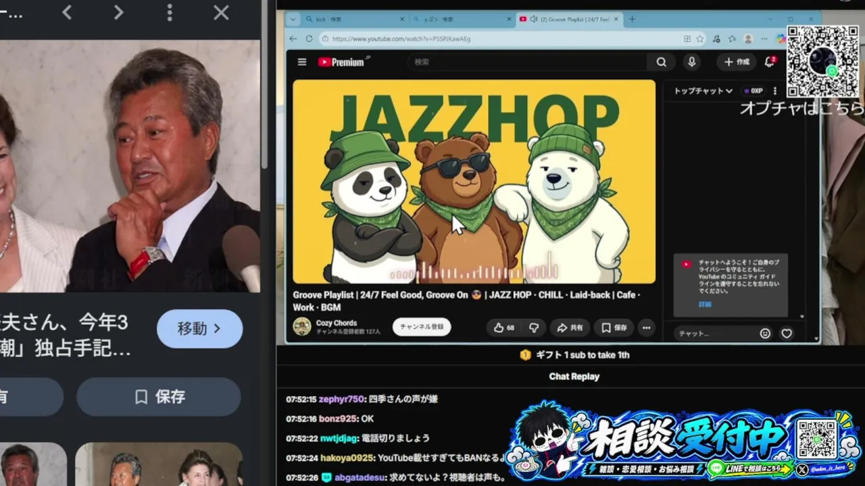This screenshot has width=865, height=486.
Task: Expand the トップチャット chat mode dropdown
Action: 703,90
